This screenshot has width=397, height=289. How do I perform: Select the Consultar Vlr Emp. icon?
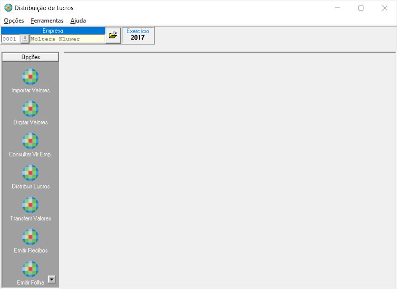(30, 140)
